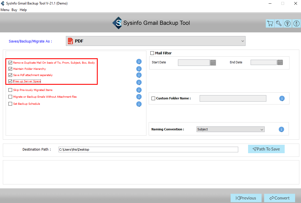Uncheck Free up Server Space
Screen dimensions: 301x203
click(10, 81)
